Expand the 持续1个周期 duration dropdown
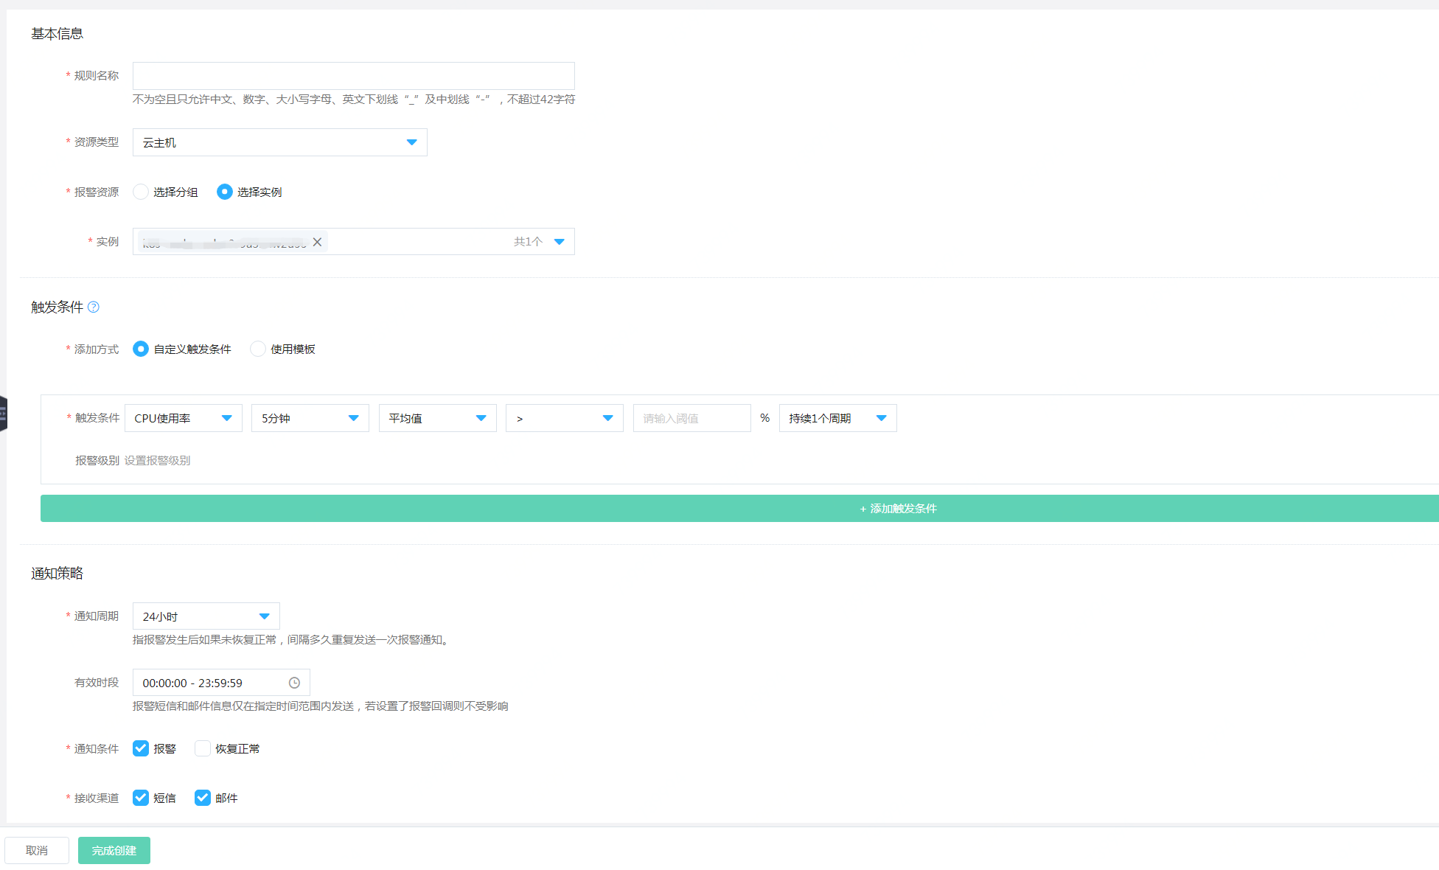 837,418
